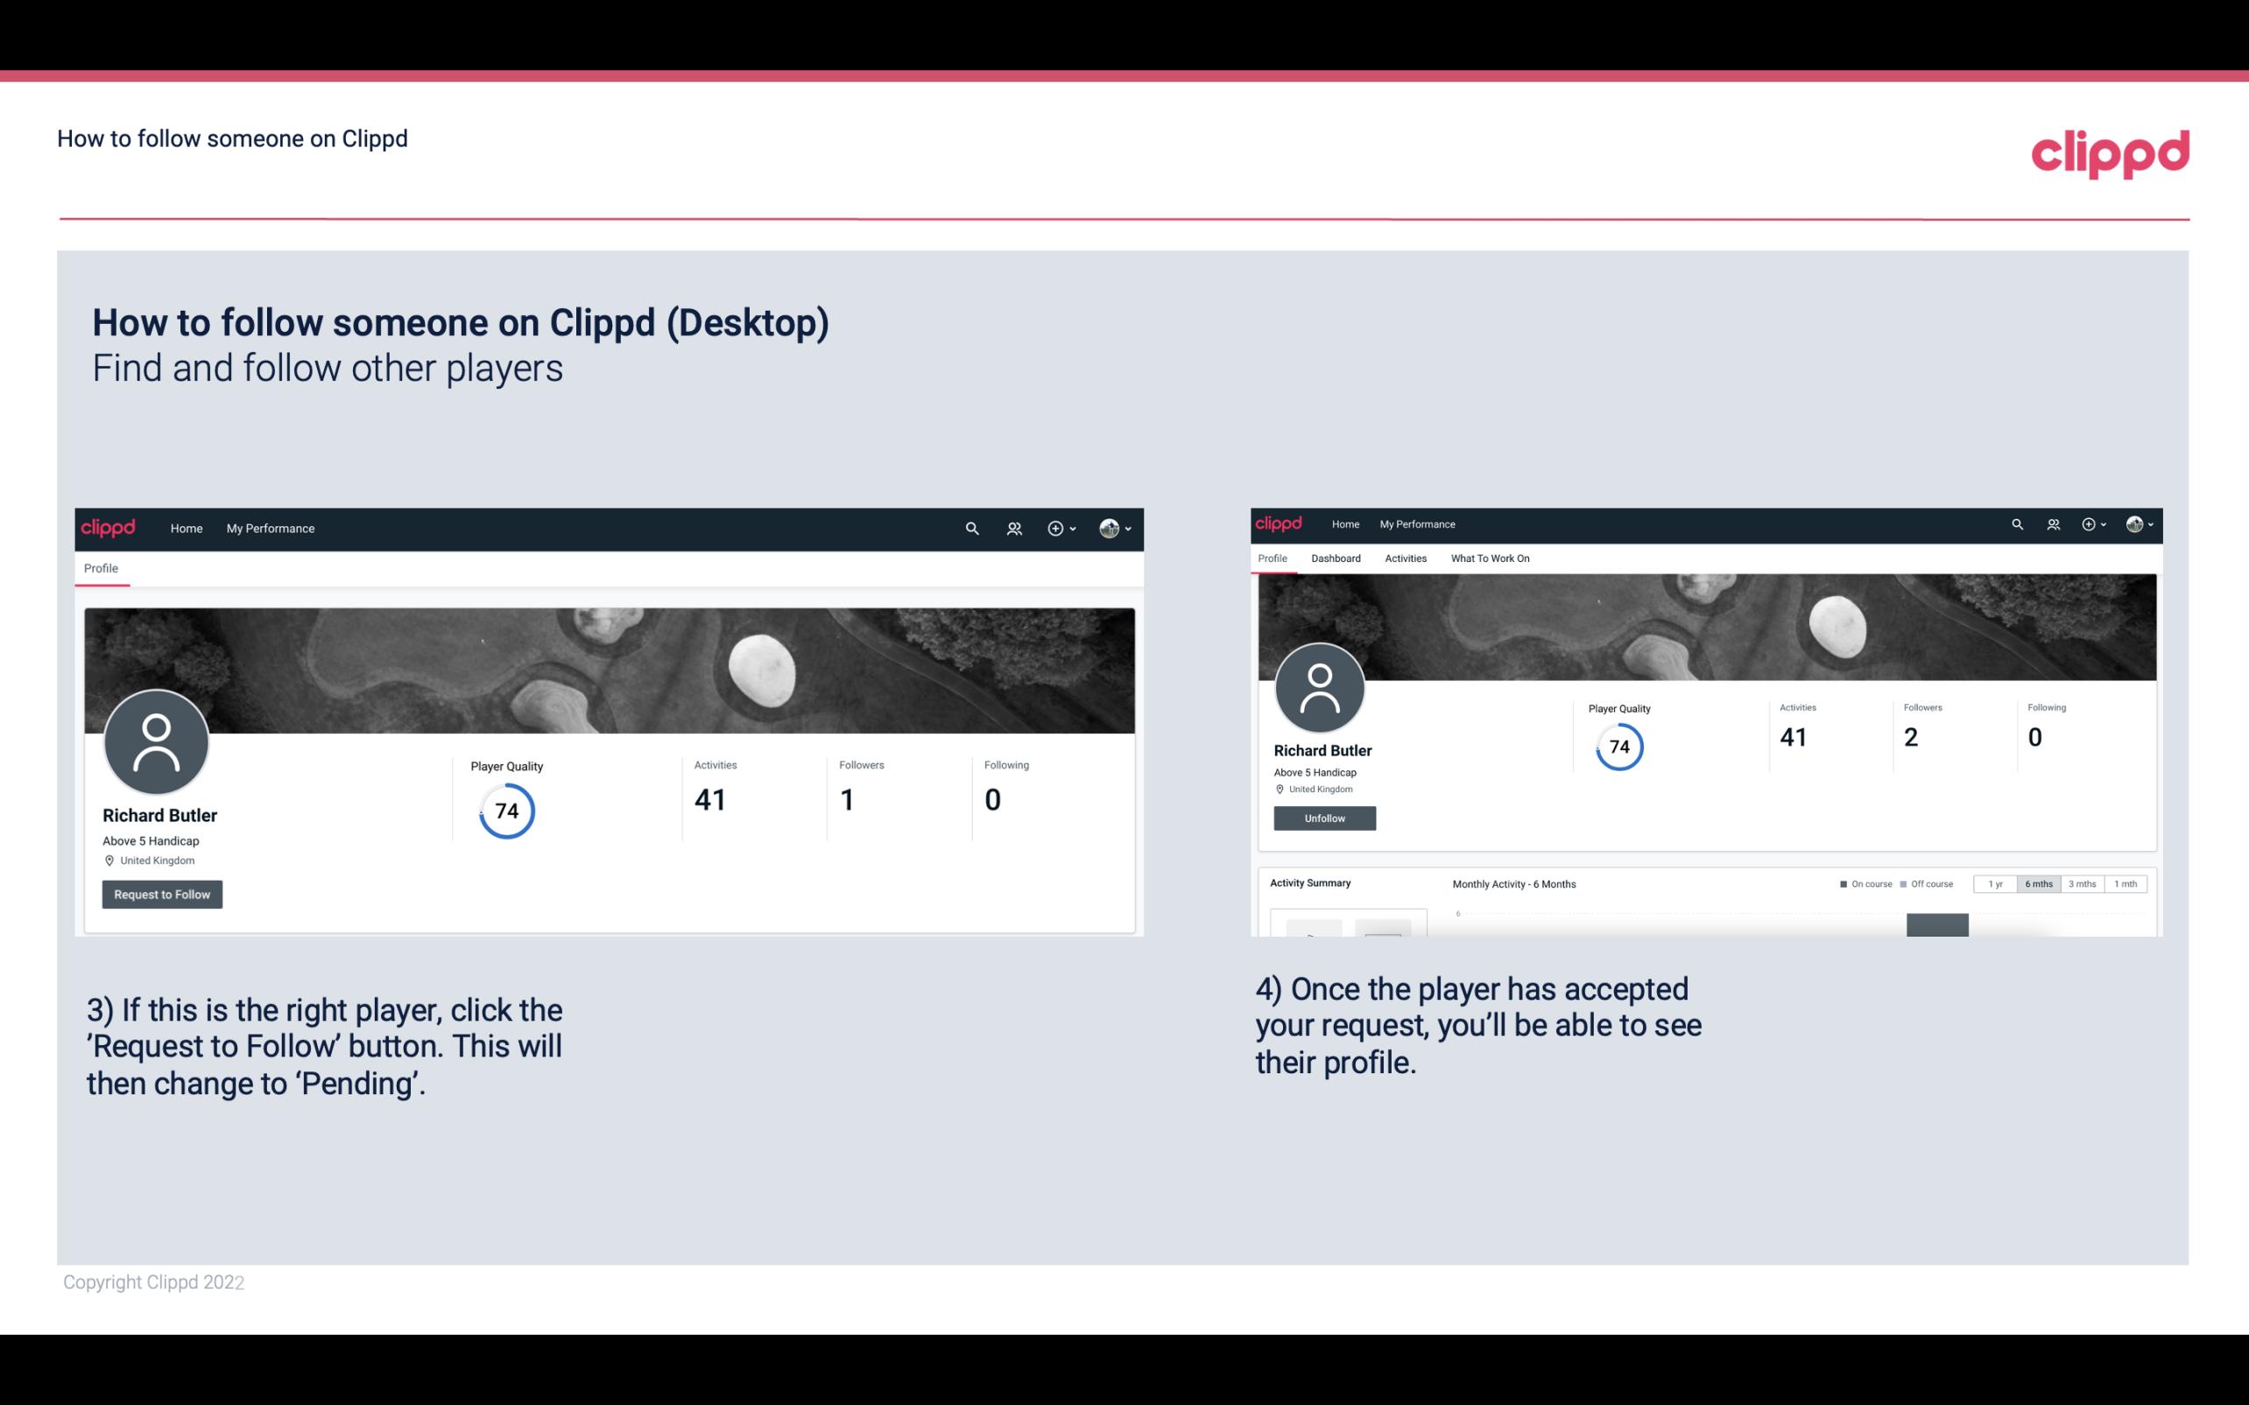The width and height of the screenshot is (2249, 1405).
Task: Click the settings gear icon right navbar
Action: (1059, 528)
